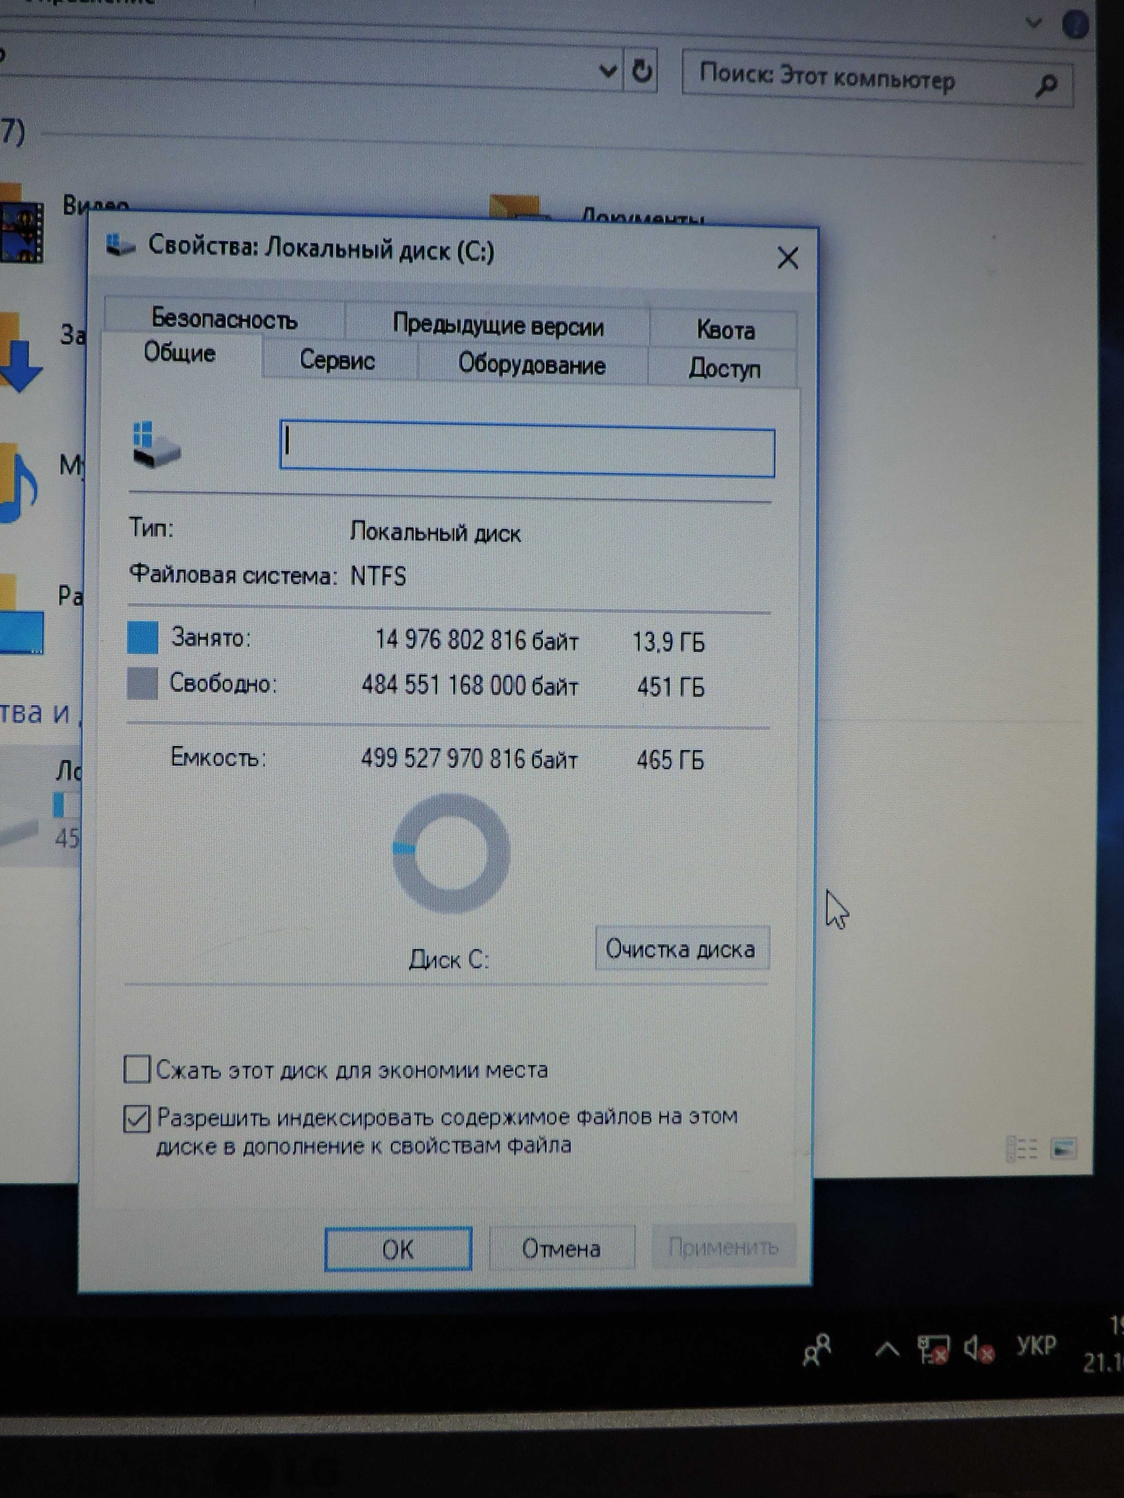Toggle Разрешить индексировать содержимое checkbox
The height and width of the screenshot is (1498, 1124).
(x=136, y=1119)
